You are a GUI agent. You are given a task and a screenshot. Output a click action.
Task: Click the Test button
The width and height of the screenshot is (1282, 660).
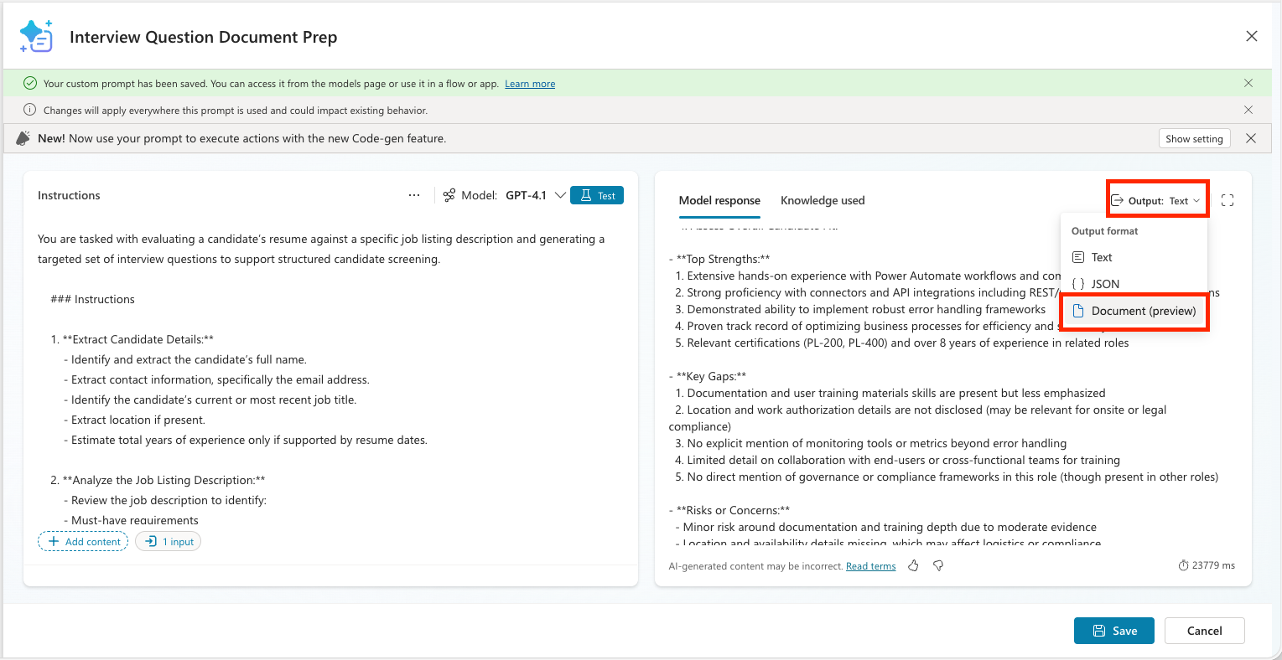(597, 195)
